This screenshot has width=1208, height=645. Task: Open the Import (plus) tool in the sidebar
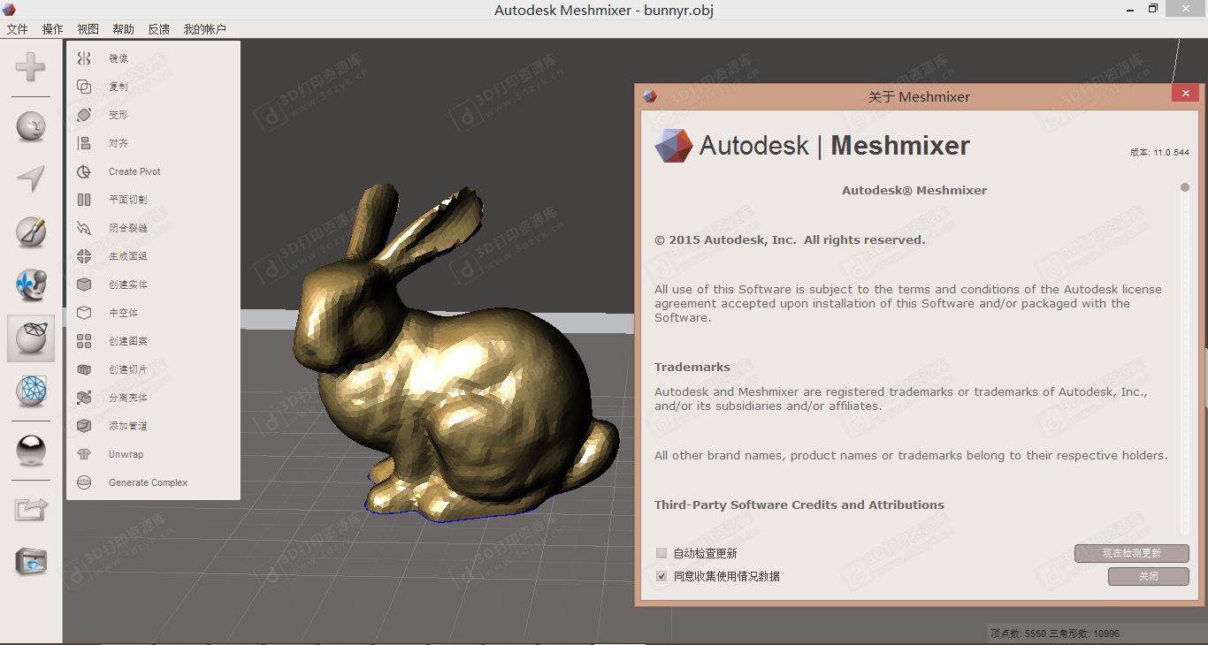point(31,67)
